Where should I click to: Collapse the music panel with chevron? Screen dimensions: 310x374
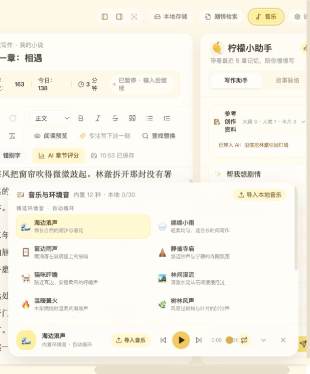tap(263, 340)
